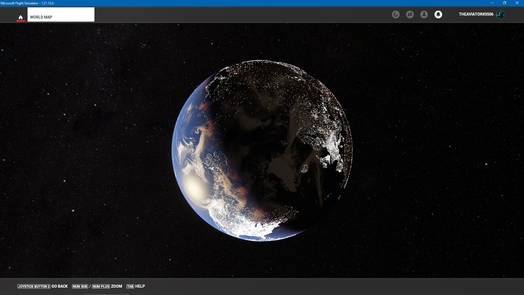Minimize the Flight Simulator window
This screenshot has width=524, height=295.
click(492, 3)
